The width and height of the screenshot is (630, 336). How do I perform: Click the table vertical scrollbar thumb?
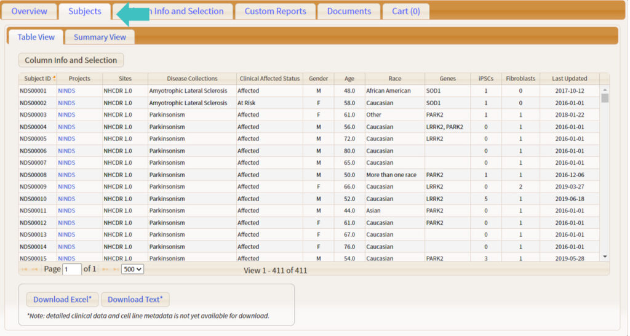(x=605, y=98)
